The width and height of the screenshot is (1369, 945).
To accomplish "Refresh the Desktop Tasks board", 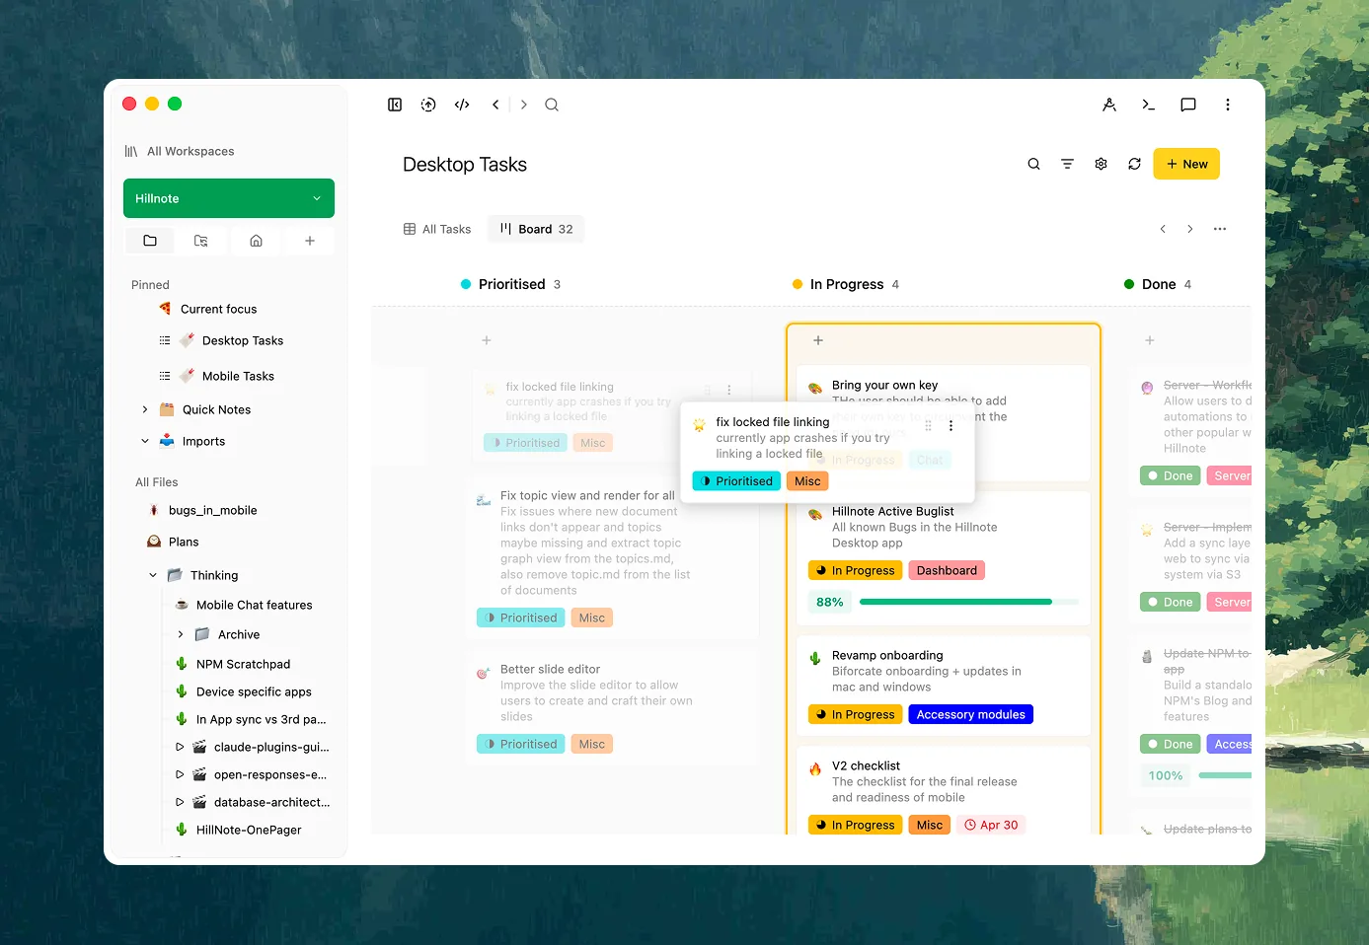I will coord(1134,164).
